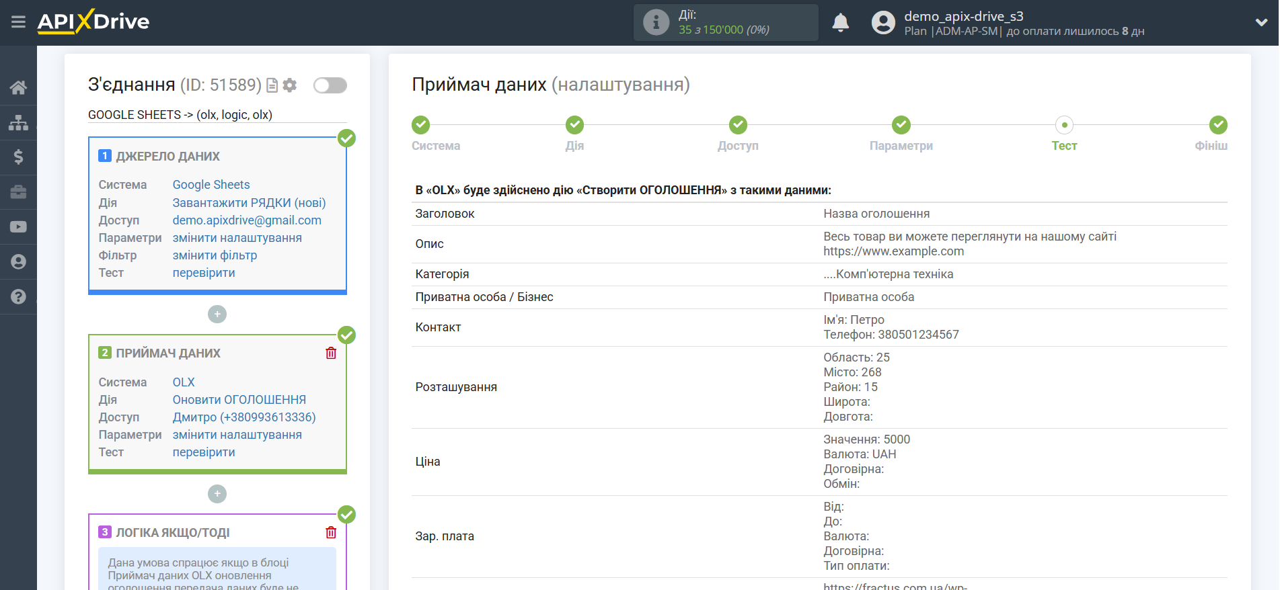Click the ApiX-Drive logo
1280x590 pixels.
point(93,22)
